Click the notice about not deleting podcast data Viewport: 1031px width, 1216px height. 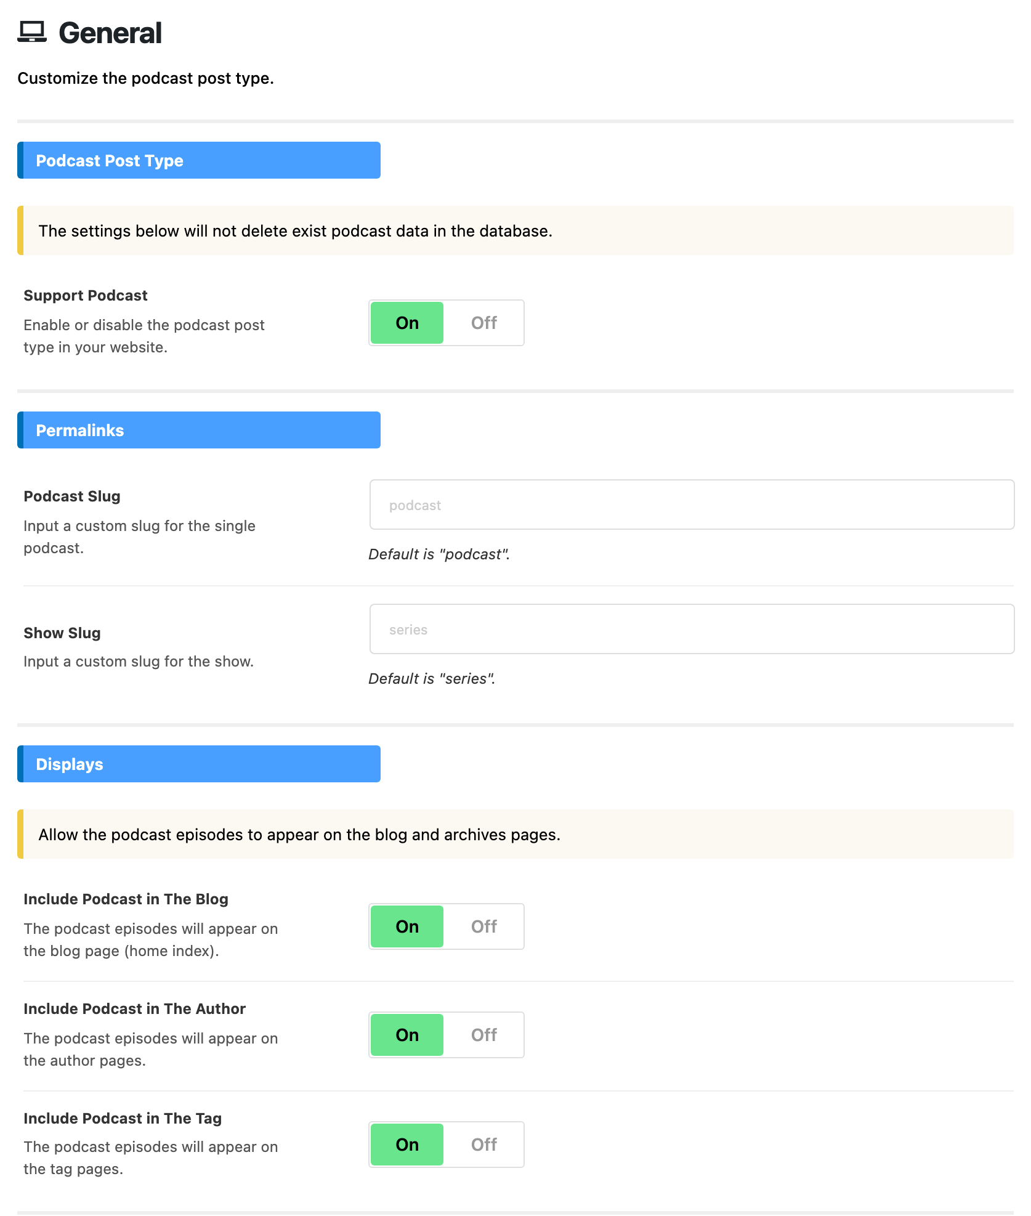pos(515,230)
